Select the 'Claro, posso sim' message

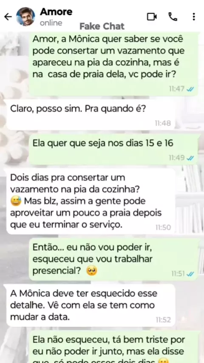[91, 115]
